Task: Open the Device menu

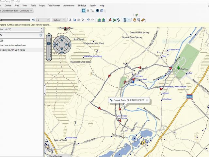Action: click(x=8, y=6)
